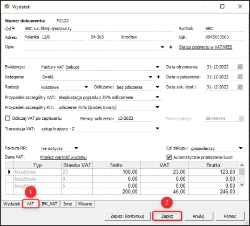Click the Numer dokumentu field
Image resolution: width=250 pixels, height=226 pixels.
[x=115, y=21]
